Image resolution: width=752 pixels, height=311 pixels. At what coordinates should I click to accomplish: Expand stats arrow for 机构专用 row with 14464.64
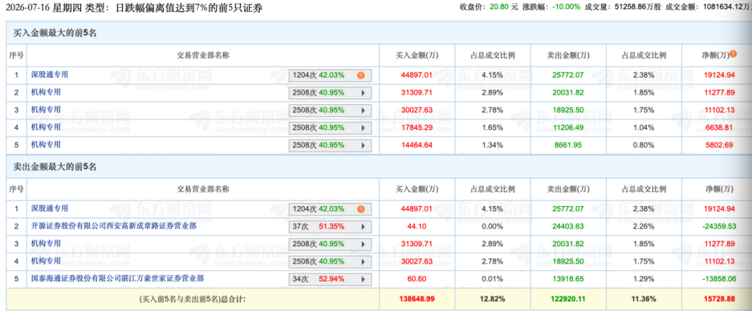(x=363, y=145)
